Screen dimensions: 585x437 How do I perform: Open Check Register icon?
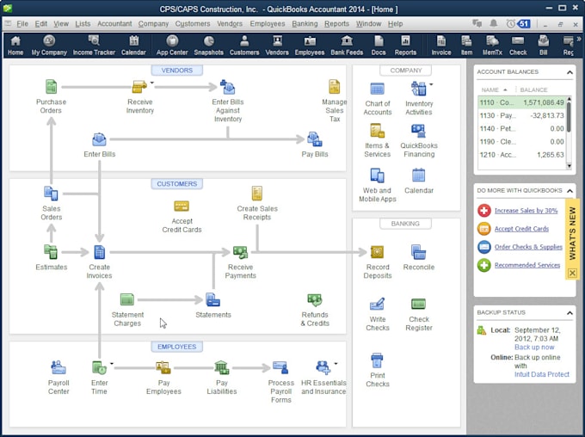coord(418,304)
